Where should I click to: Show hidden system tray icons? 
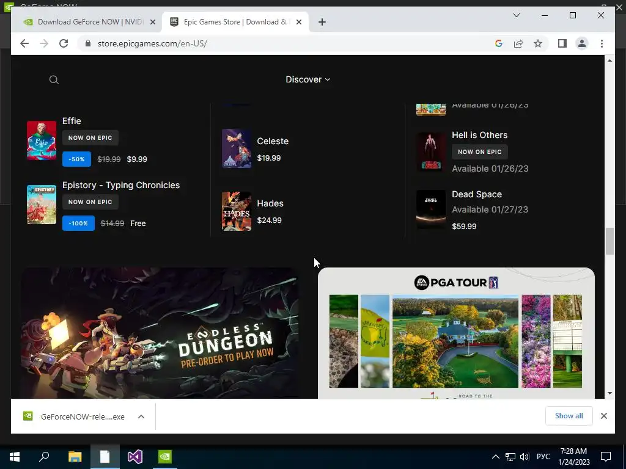click(495, 457)
